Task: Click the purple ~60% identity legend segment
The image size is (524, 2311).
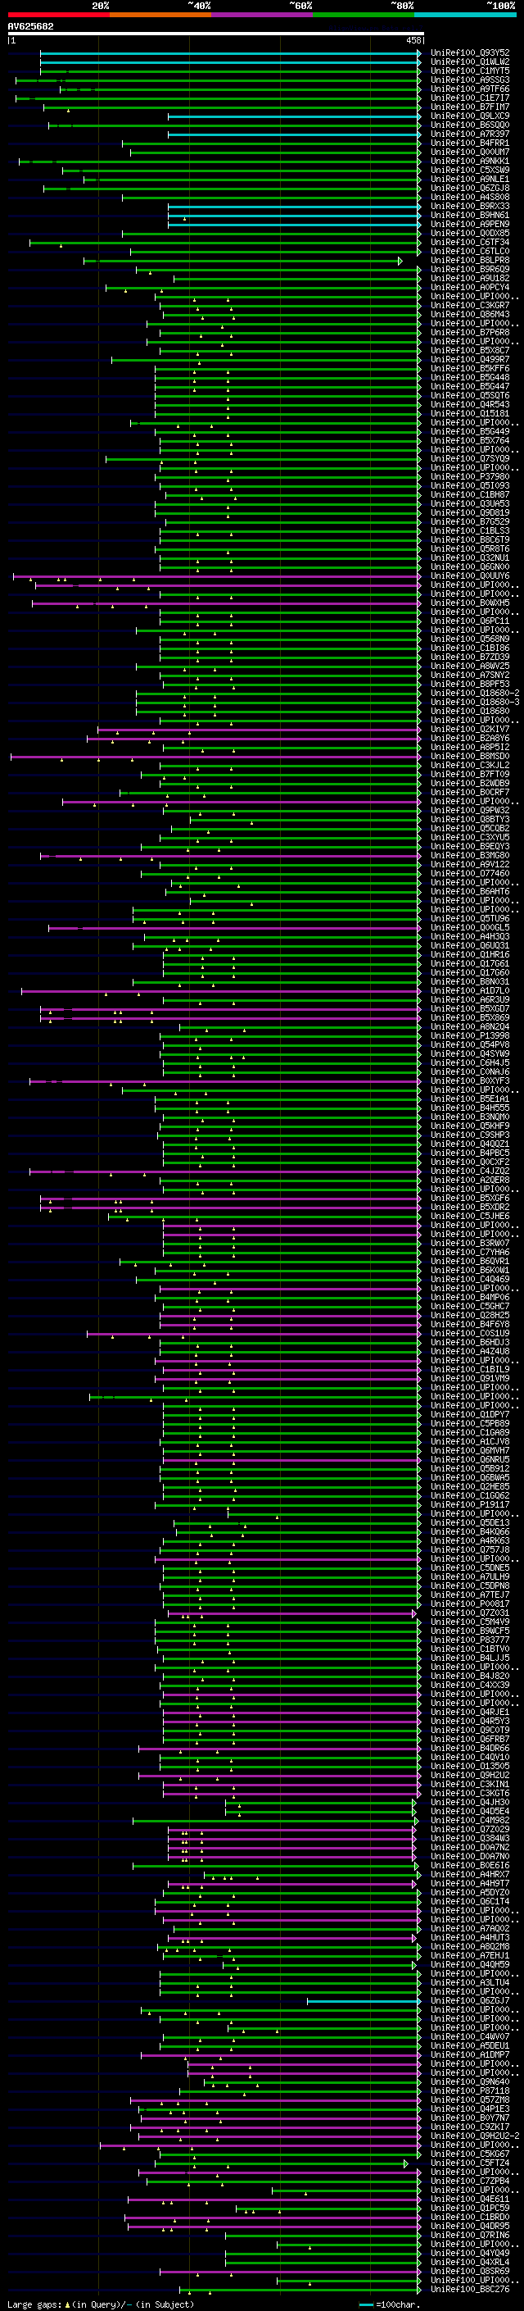Action: [x=261, y=15]
